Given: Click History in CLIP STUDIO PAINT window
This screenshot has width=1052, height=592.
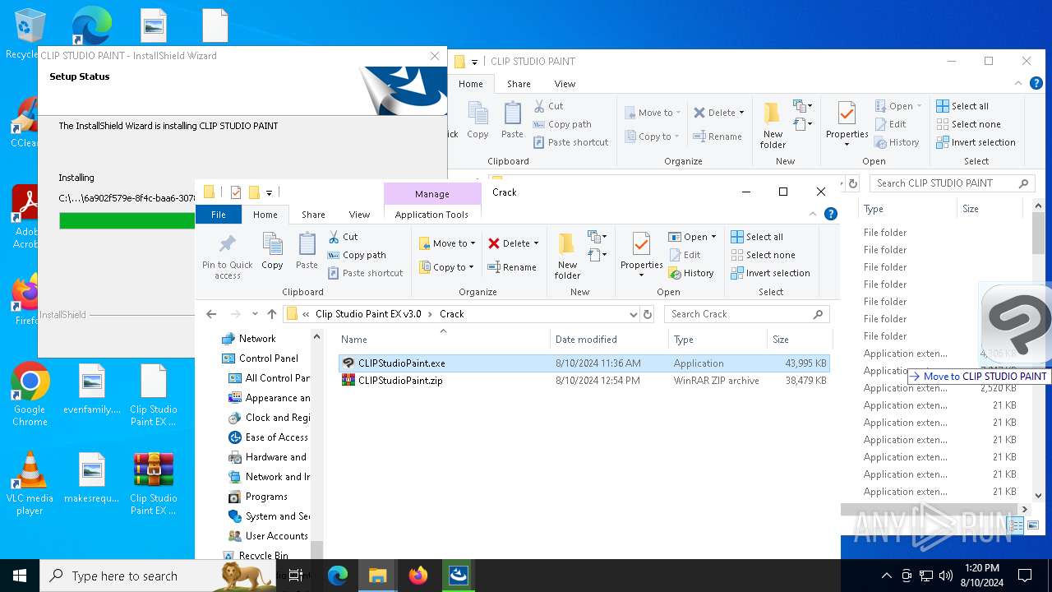Looking at the screenshot, I should [897, 142].
